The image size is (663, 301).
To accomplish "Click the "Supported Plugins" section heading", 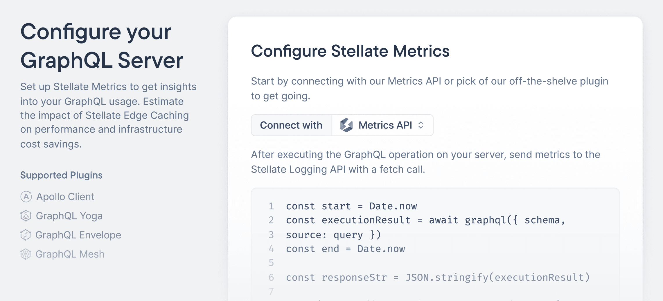I will 61,175.
